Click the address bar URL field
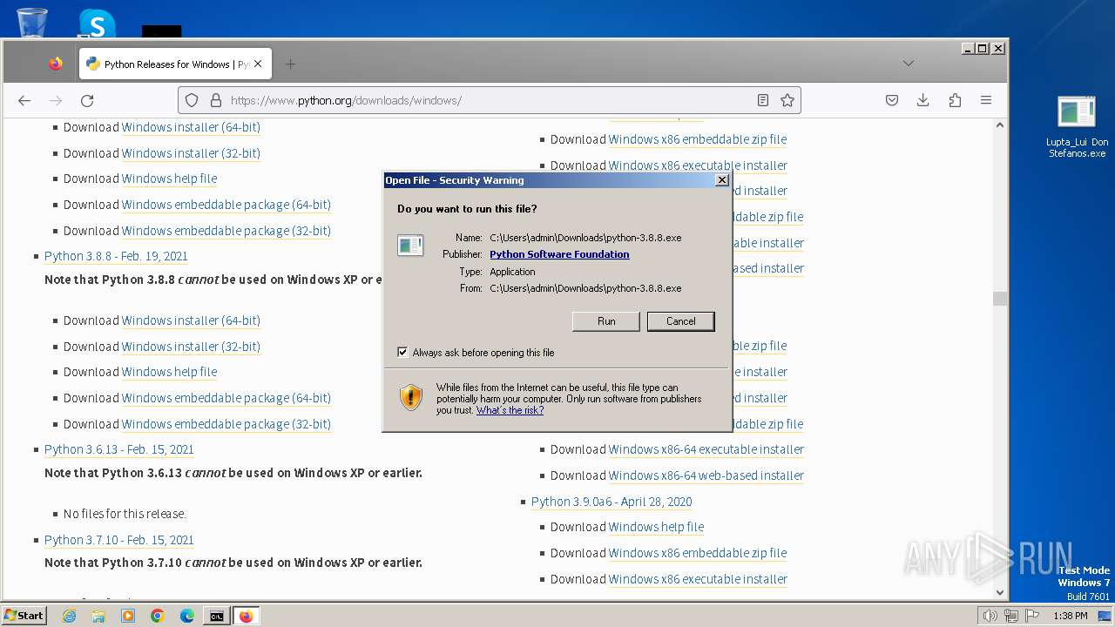This screenshot has width=1115, height=627. (x=488, y=100)
